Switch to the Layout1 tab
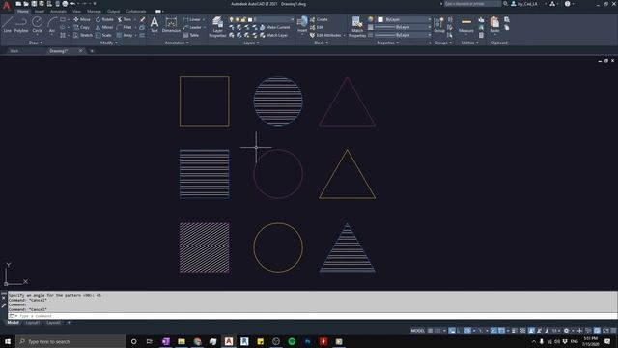The width and height of the screenshot is (618, 348). pyautogui.click(x=32, y=323)
